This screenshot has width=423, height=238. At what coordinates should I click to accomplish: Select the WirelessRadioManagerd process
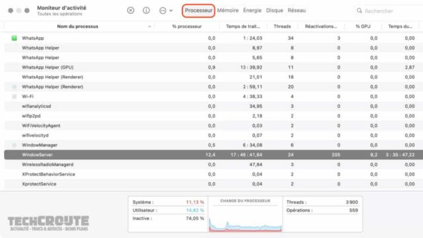click(x=213, y=165)
